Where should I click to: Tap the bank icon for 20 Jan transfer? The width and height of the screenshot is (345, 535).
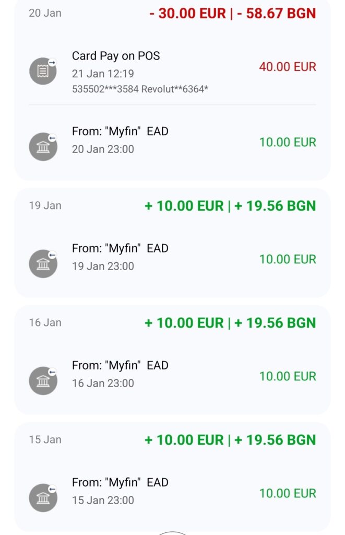[x=43, y=147]
